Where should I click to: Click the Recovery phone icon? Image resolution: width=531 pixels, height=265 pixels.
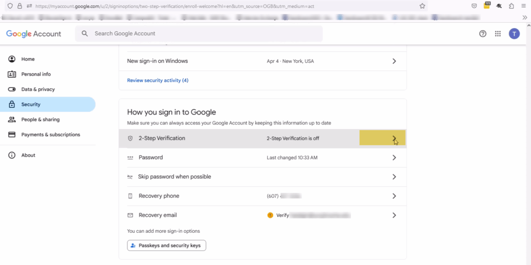click(x=130, y=196)
